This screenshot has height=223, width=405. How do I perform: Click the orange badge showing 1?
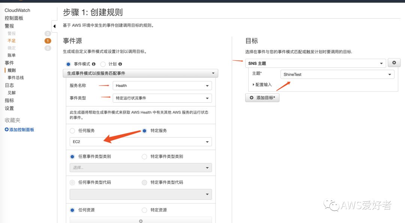[48, 41]
